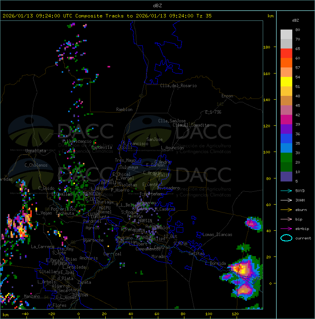Click the L_Dormida place label
Screen dimensions: 315x319
click(x=215, y=263)
